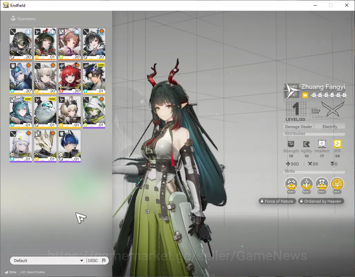The width and height of the screenshot is (355, 277).
Task: Click the Elite label
Action: pos(316,110)
